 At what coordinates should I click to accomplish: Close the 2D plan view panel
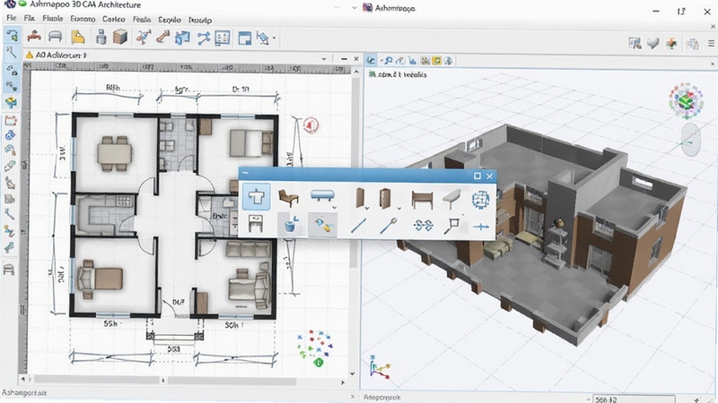coord(356,58)
